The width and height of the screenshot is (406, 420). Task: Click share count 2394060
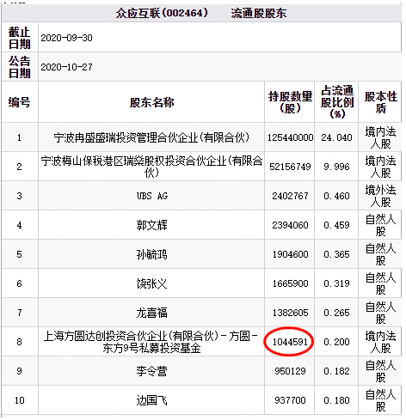(x=290, y=225)
